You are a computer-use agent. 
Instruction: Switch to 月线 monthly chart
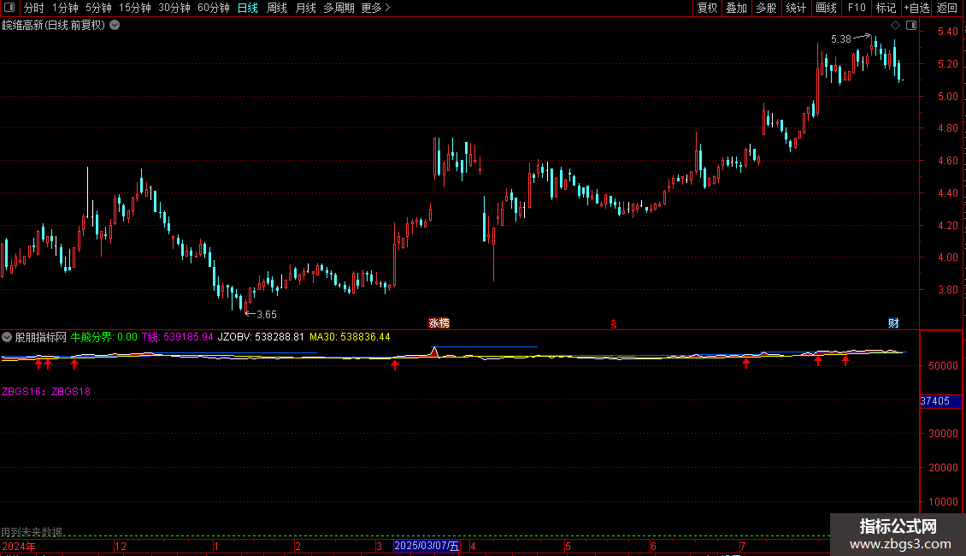pos(305,8)
